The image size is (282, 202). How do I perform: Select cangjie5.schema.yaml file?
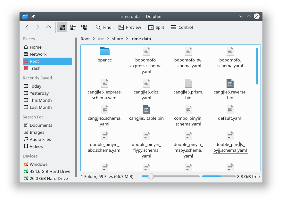(x=105, y=116)
